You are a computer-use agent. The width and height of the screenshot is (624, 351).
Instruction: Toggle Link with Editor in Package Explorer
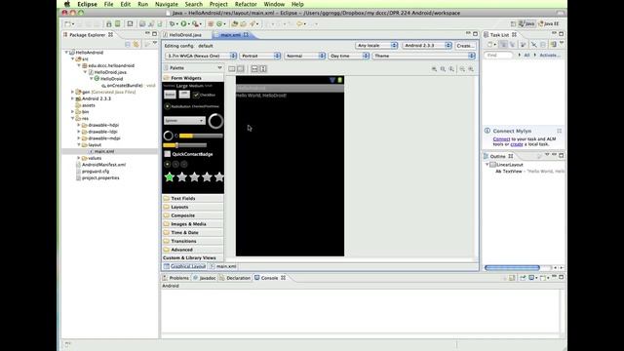(136, 44)
